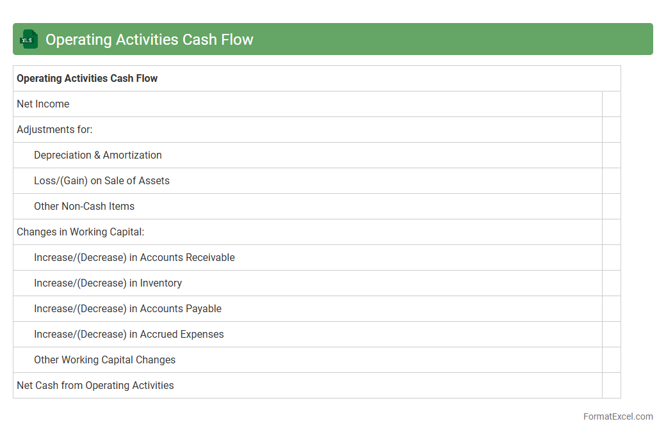Open the FormatExcel.com link
Image resolution: width=666 pixels, height=435 pixels.
(618, 416)
